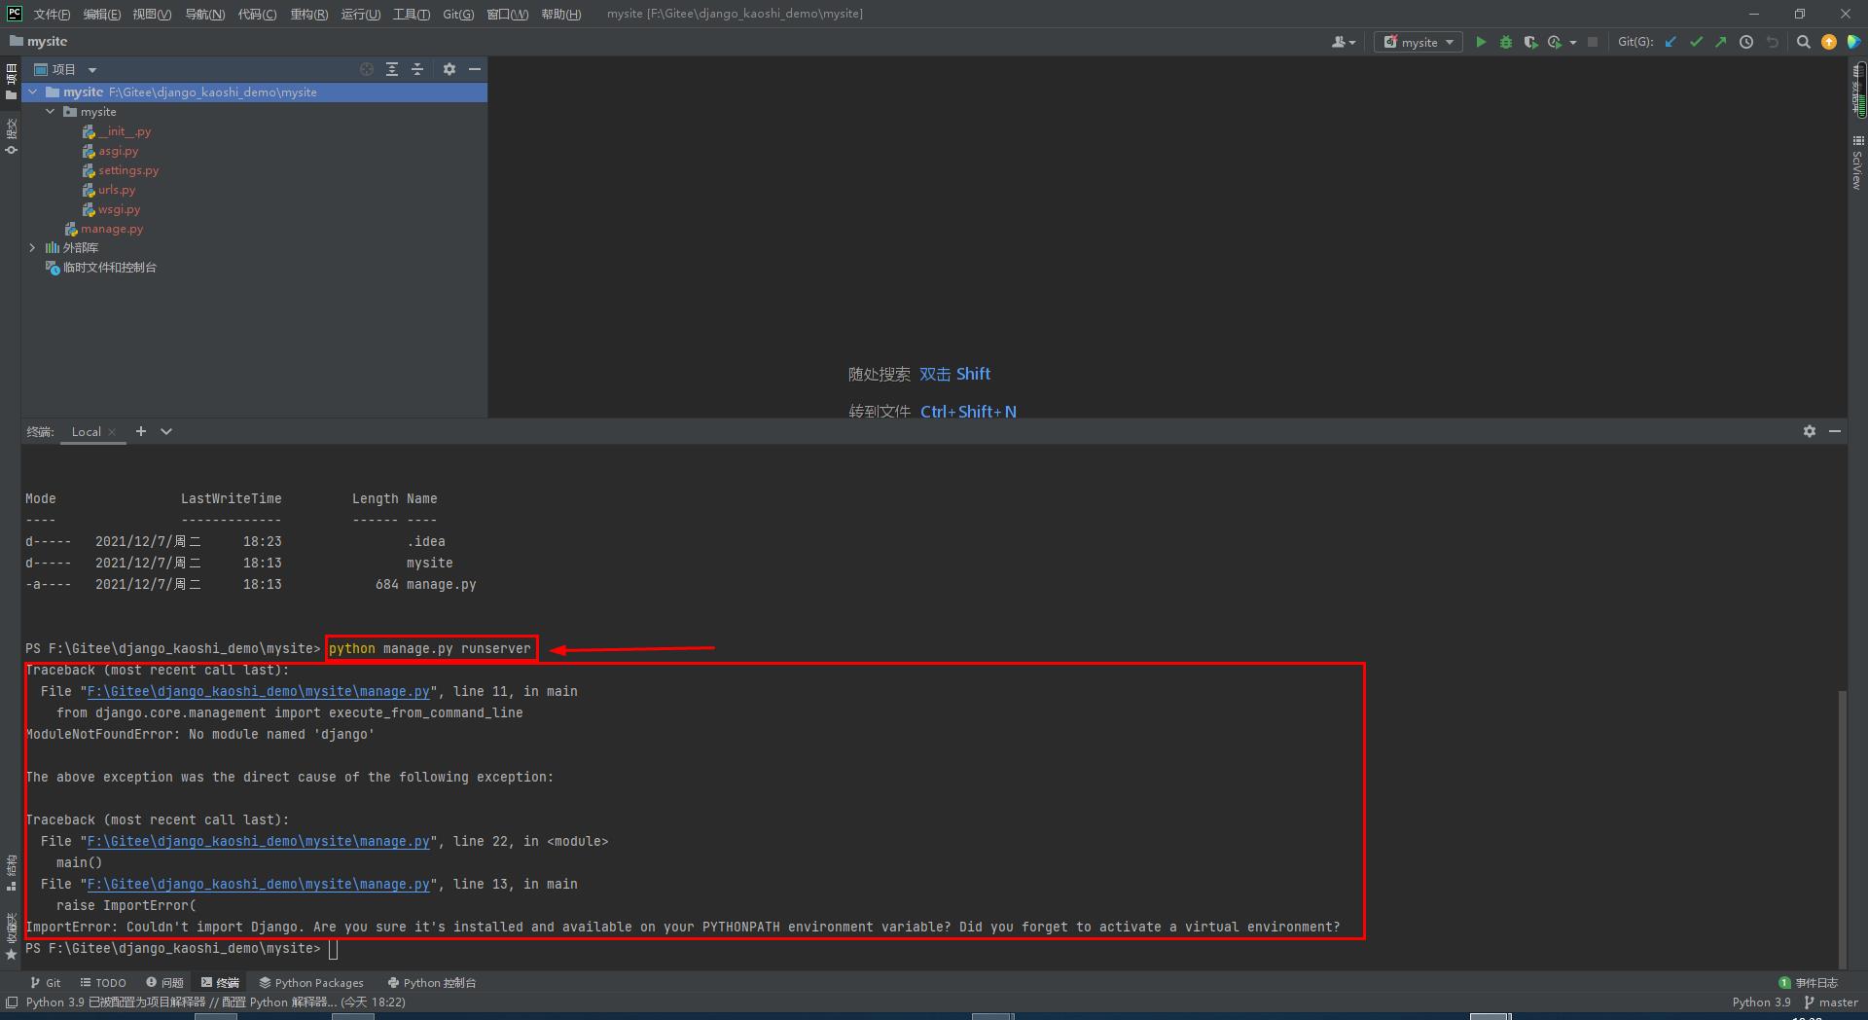This screenshot has height=1020, width=1868.
Task: Collapse the inner mysite package folder
Action: pos(51,111)
